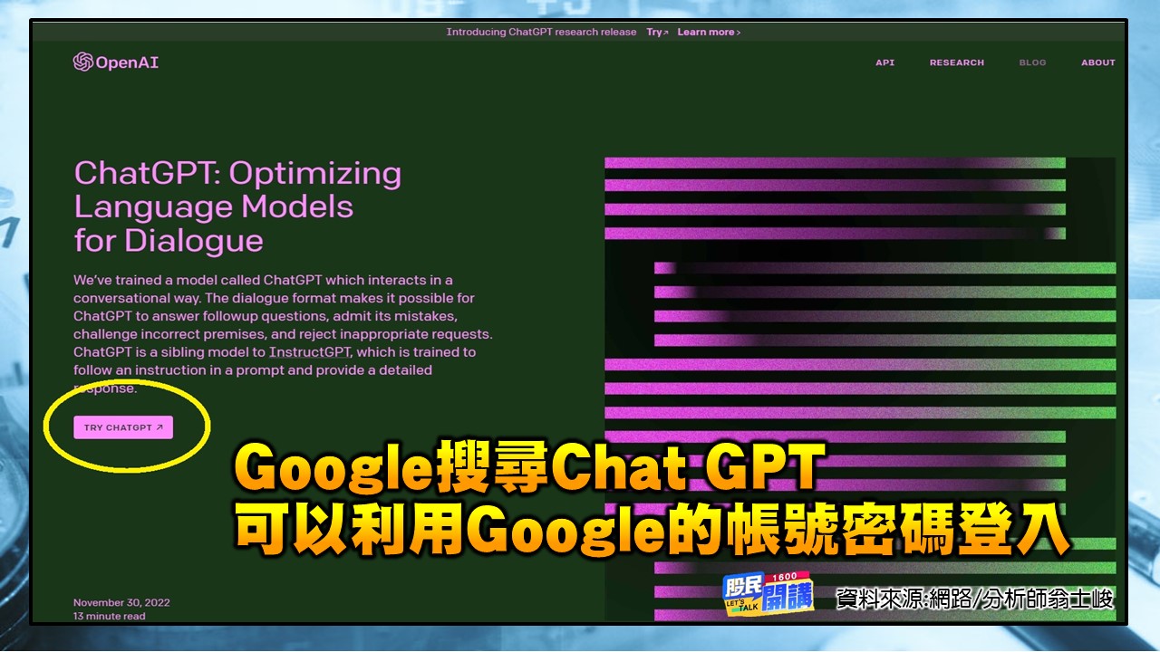Open the ABOUT page
The height and width of the screenshot is (652, 1160).
(1097, 62)
